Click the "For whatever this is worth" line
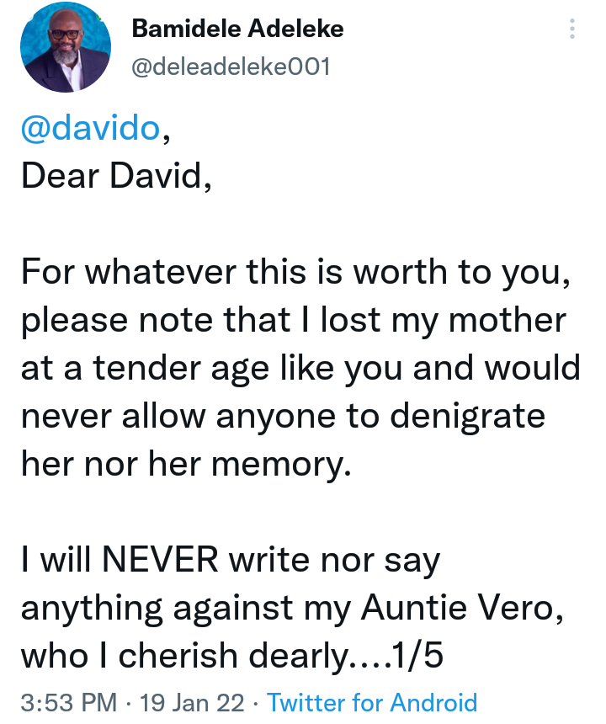 [296, 273]
